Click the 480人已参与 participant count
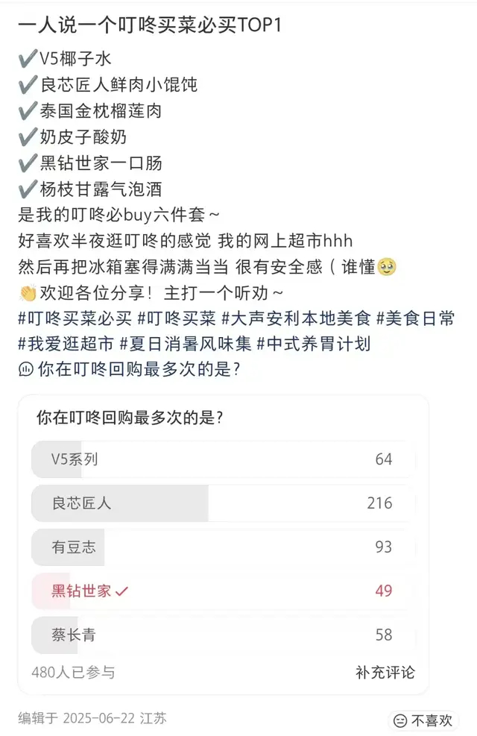Image resolution: width=477 pixels, height=736 pixels. coord(73,672)
